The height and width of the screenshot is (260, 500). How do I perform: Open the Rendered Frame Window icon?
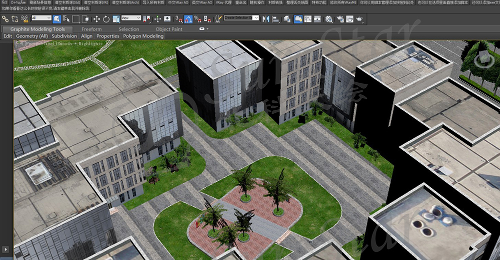tap(350, 19)
